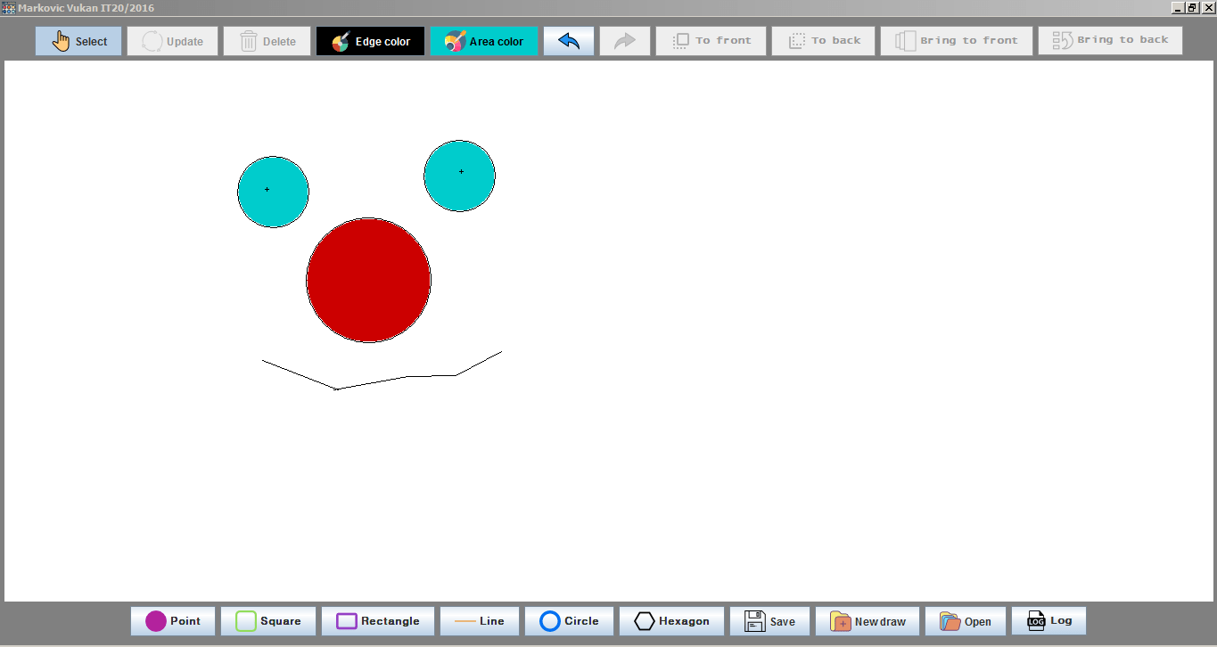This screenshot has height=647, width=1217.
Task: Save the drawing with floppy icon
Action: point(769,621)
